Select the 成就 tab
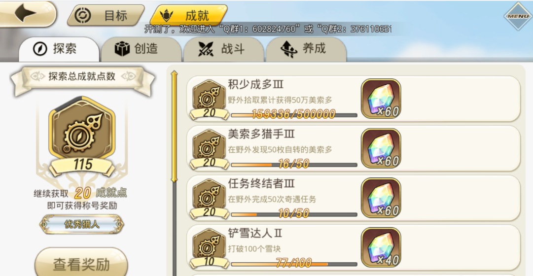Image resolution: width=533 pixels, height=276 pixels. 189,15
